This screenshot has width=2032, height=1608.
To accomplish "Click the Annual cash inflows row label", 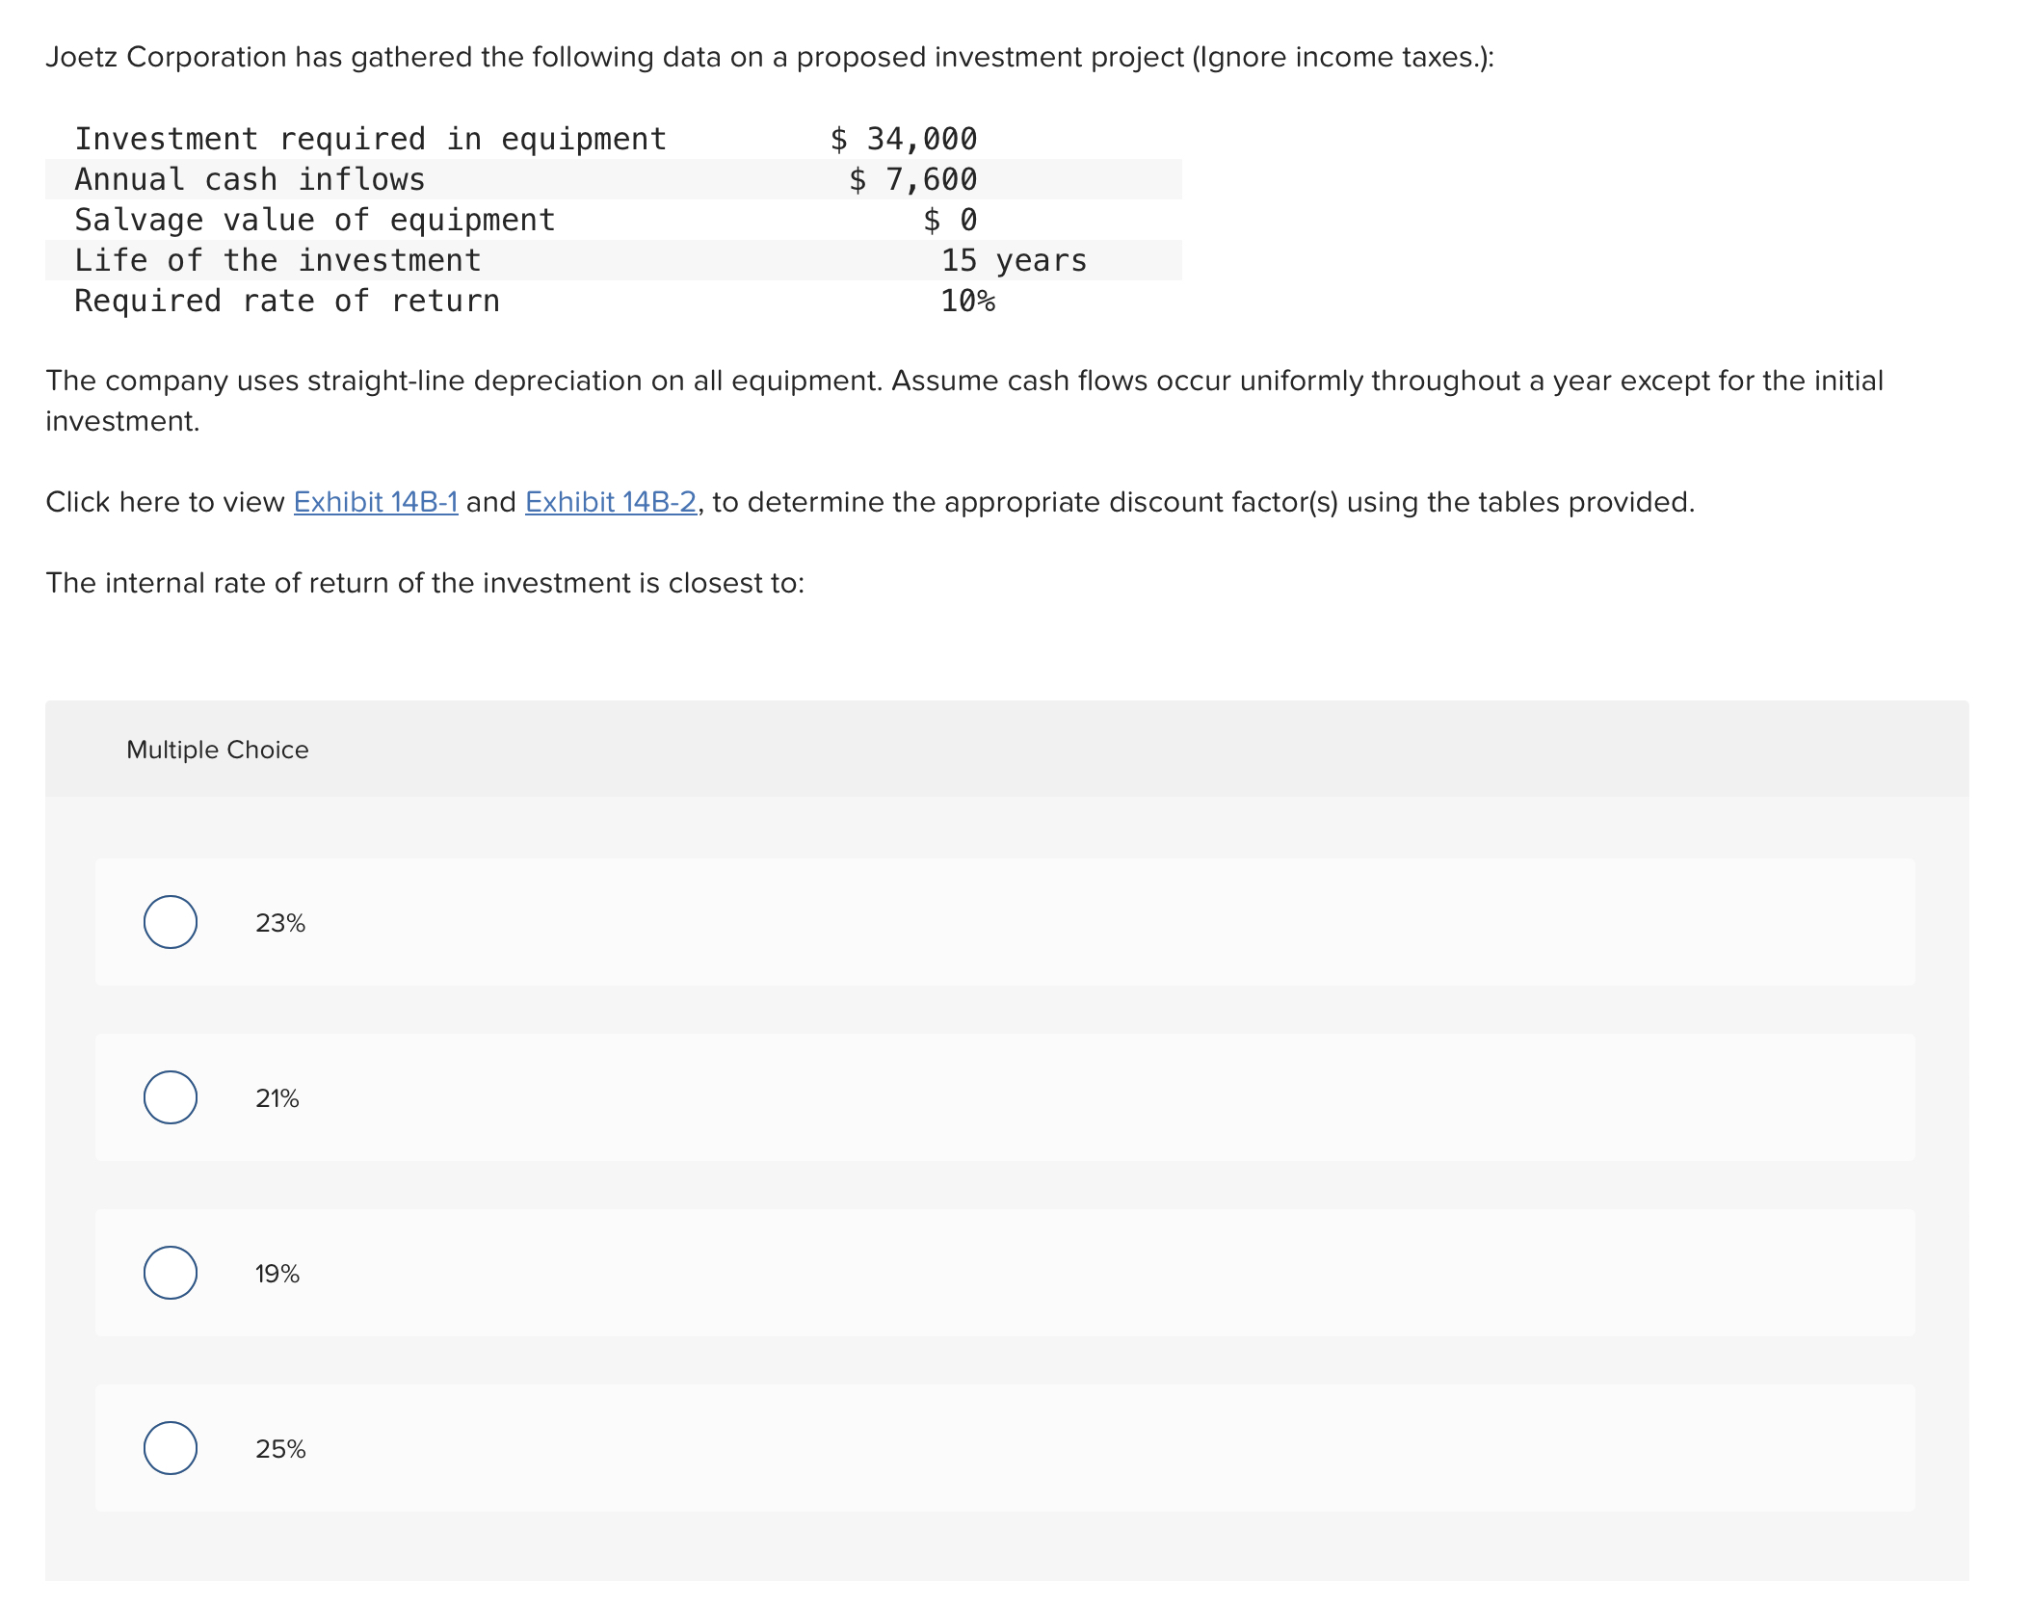I will (250, 179).
